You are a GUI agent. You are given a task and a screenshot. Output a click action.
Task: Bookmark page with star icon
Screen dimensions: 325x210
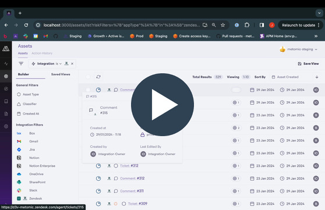(223, 25)
